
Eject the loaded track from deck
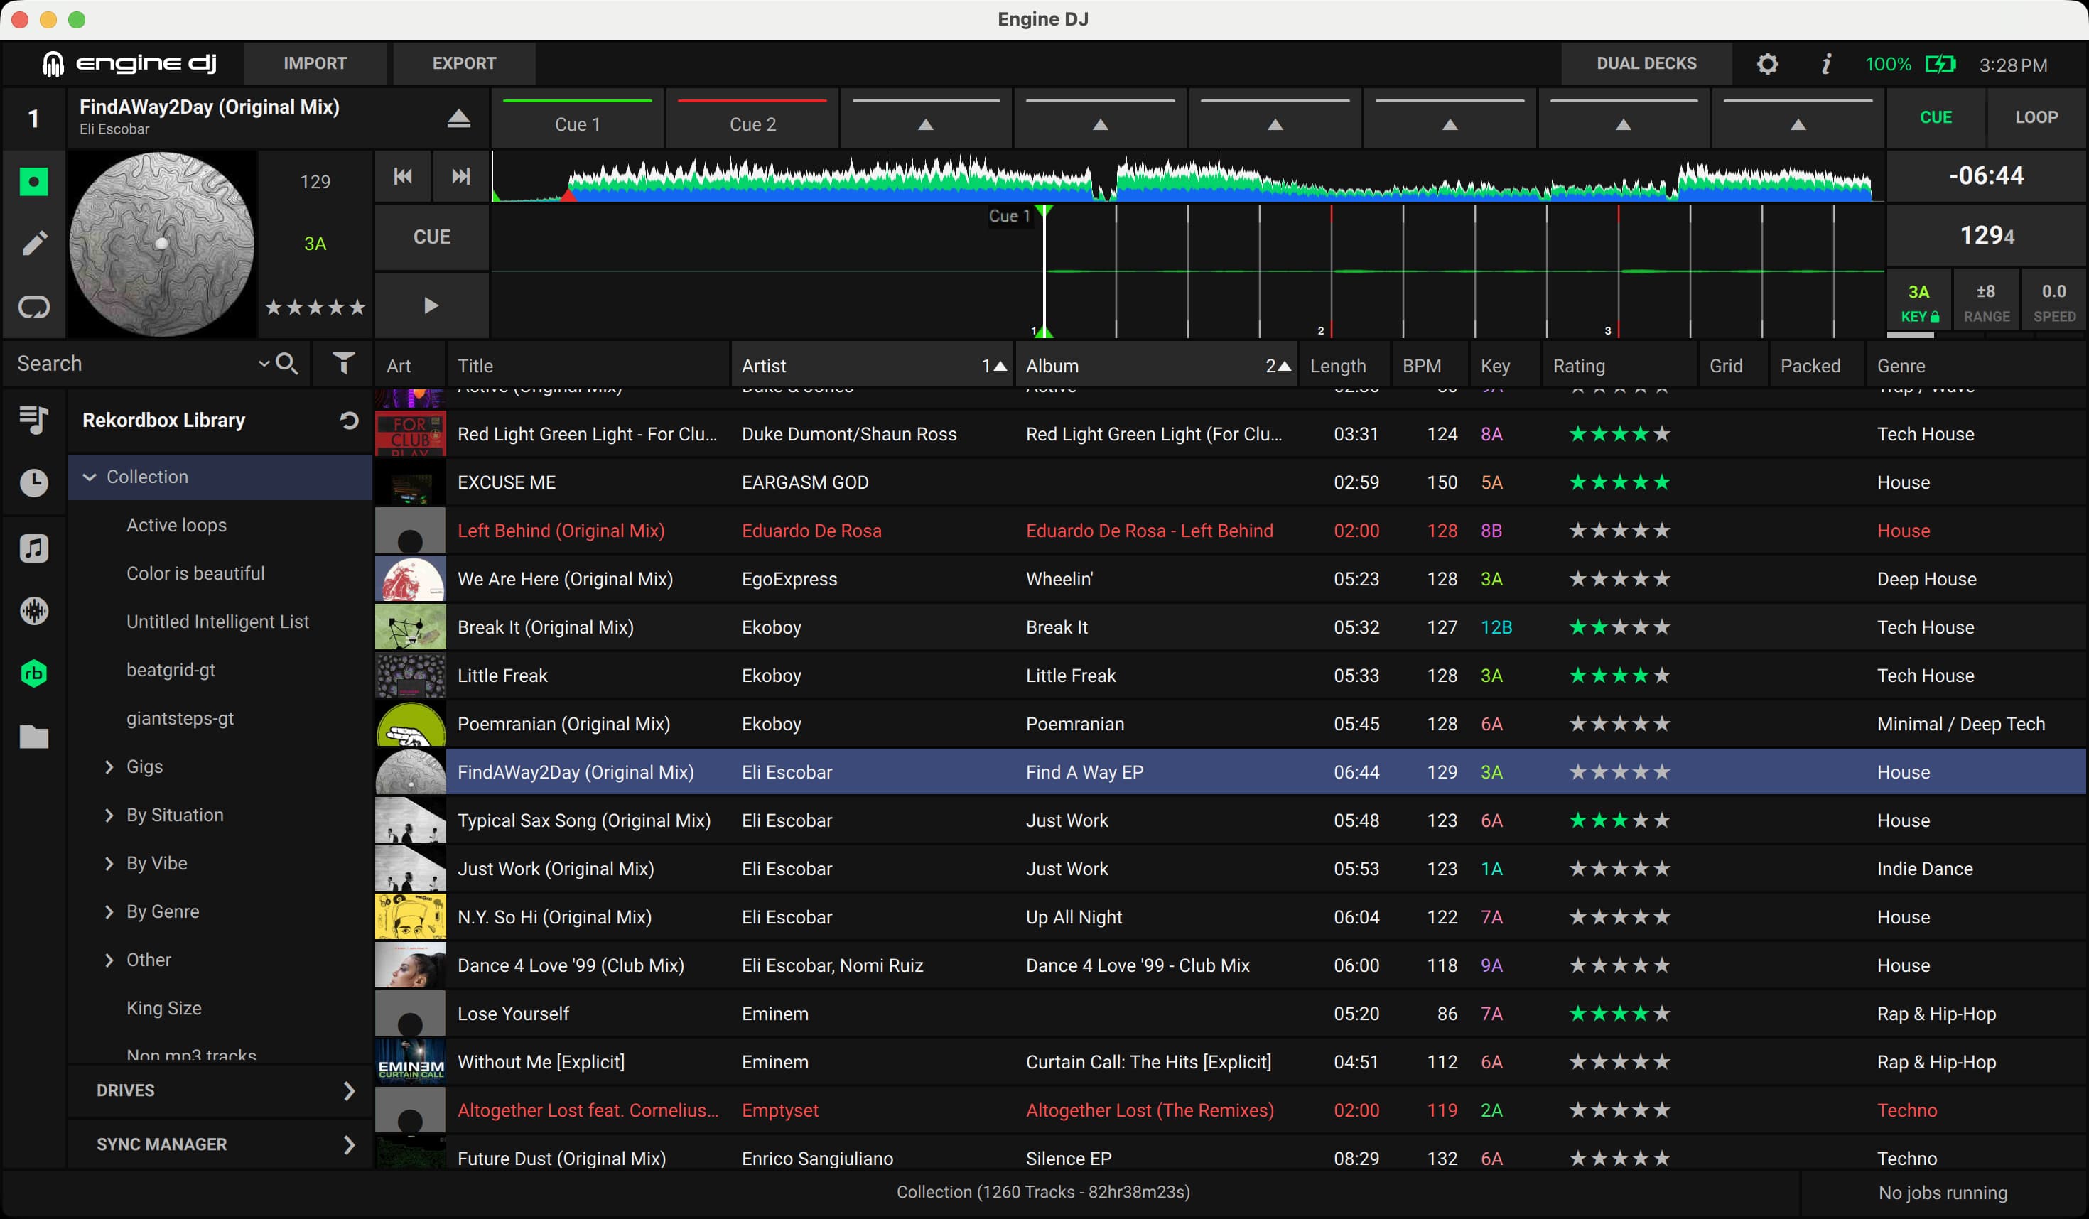tap(458, 119)
